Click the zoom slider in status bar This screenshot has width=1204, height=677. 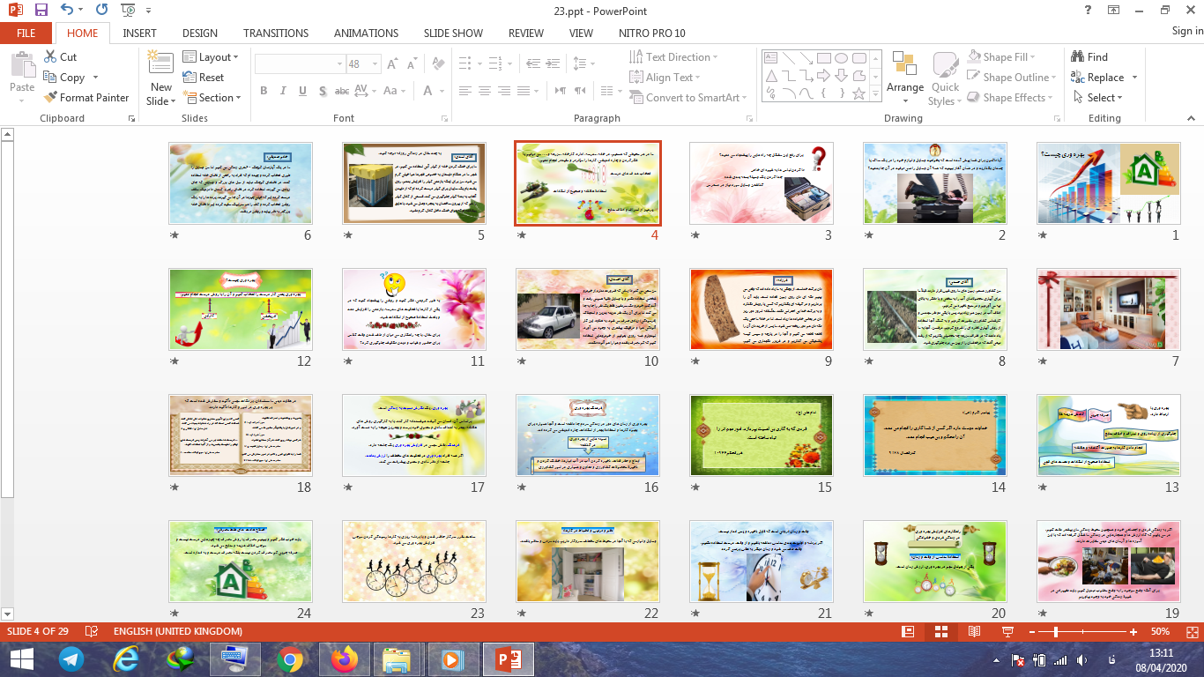1056,632
